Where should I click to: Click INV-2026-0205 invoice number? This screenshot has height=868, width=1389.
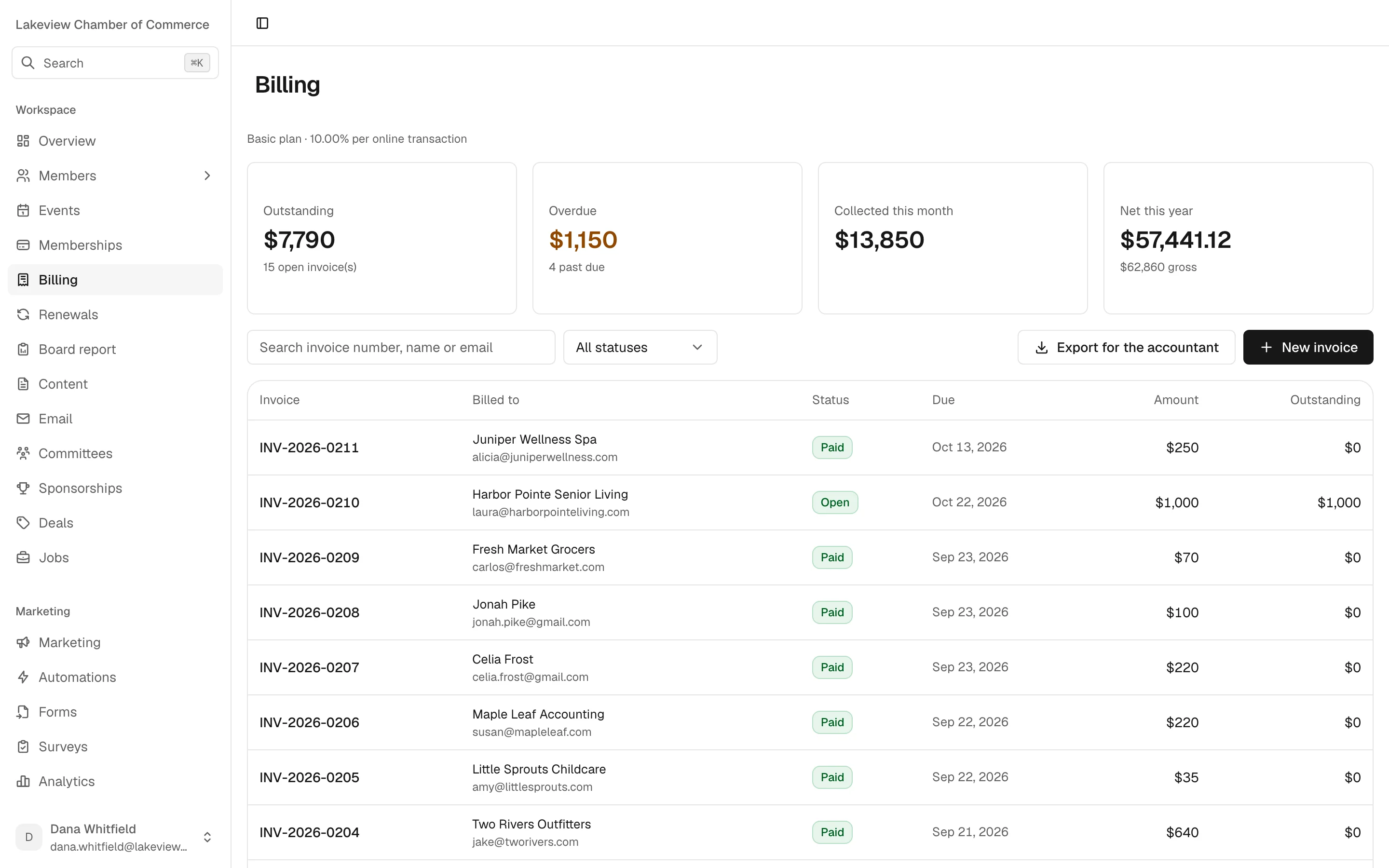tap(309, 777)
